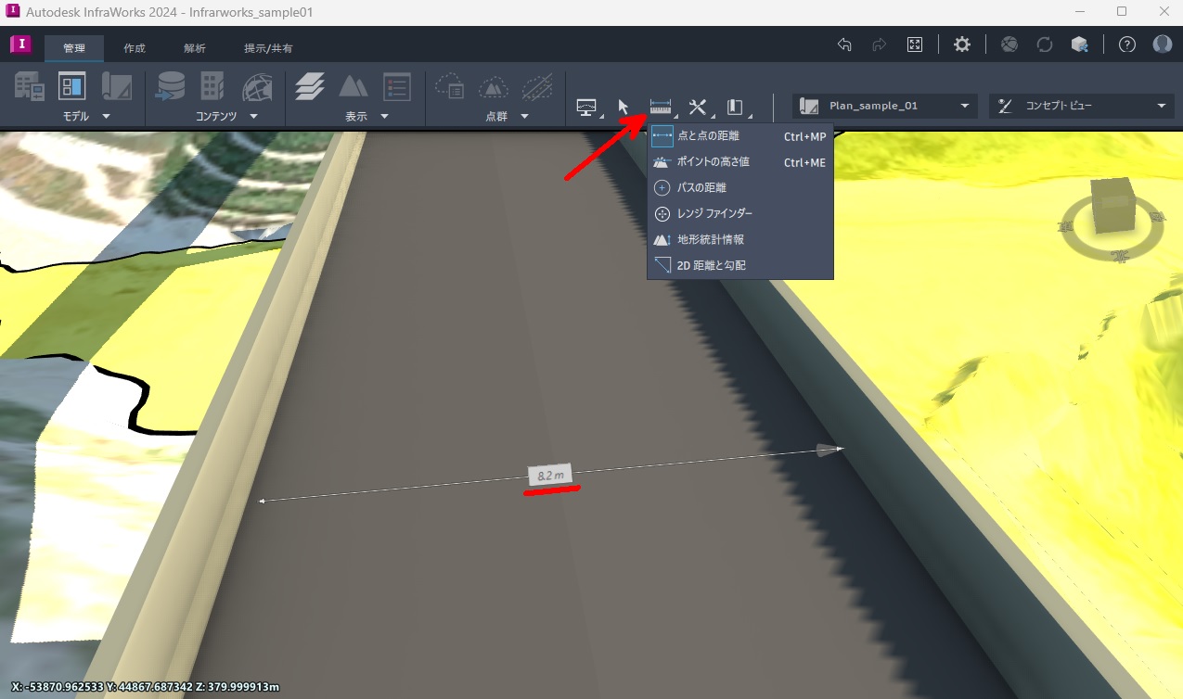Click the measurement ruler tool icon

pyautogui.click(x=660, y=106)
